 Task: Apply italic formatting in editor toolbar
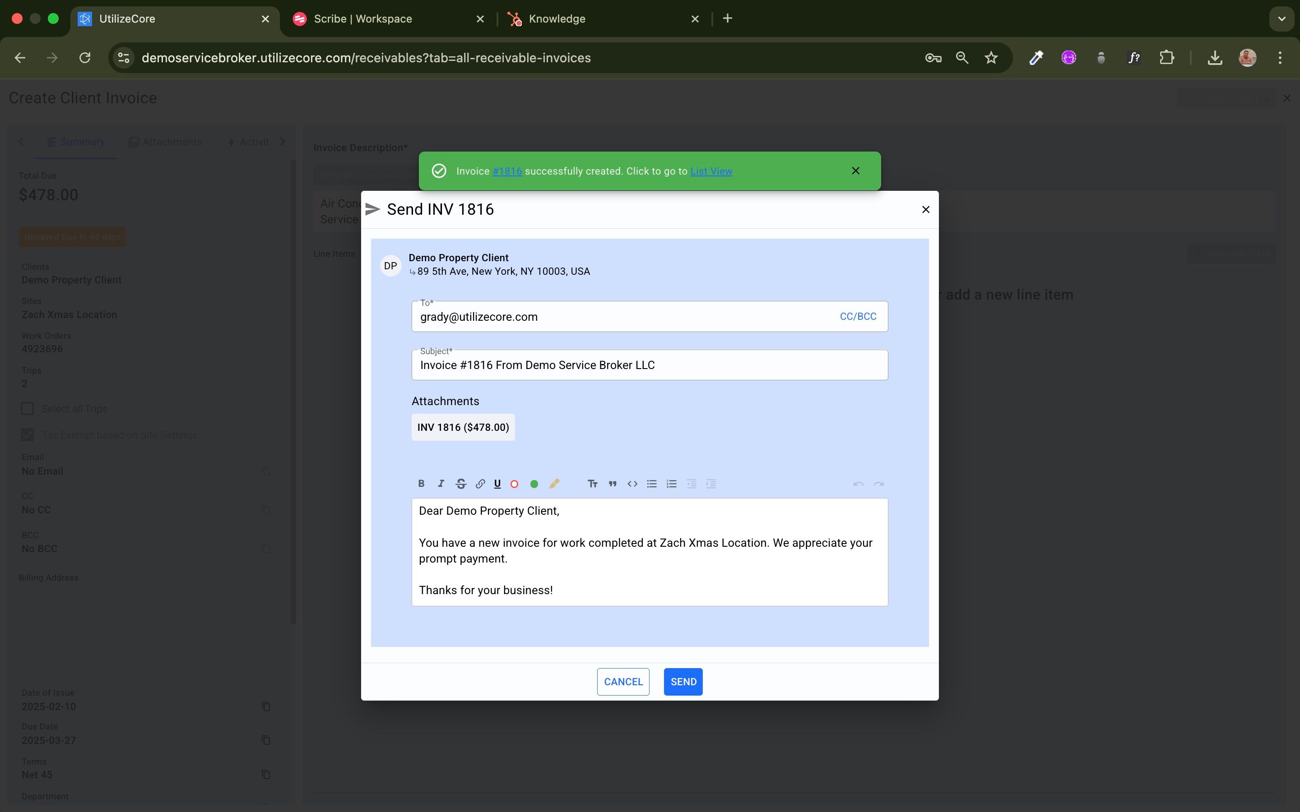pyautogui.click(x=441, y=483)
